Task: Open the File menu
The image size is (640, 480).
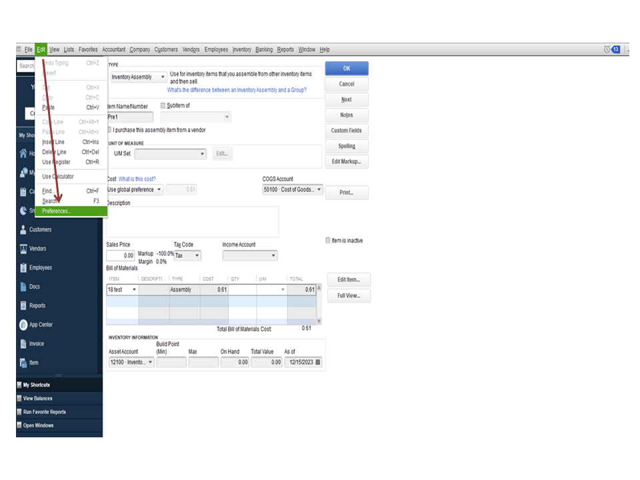Action: pos(28,49)
